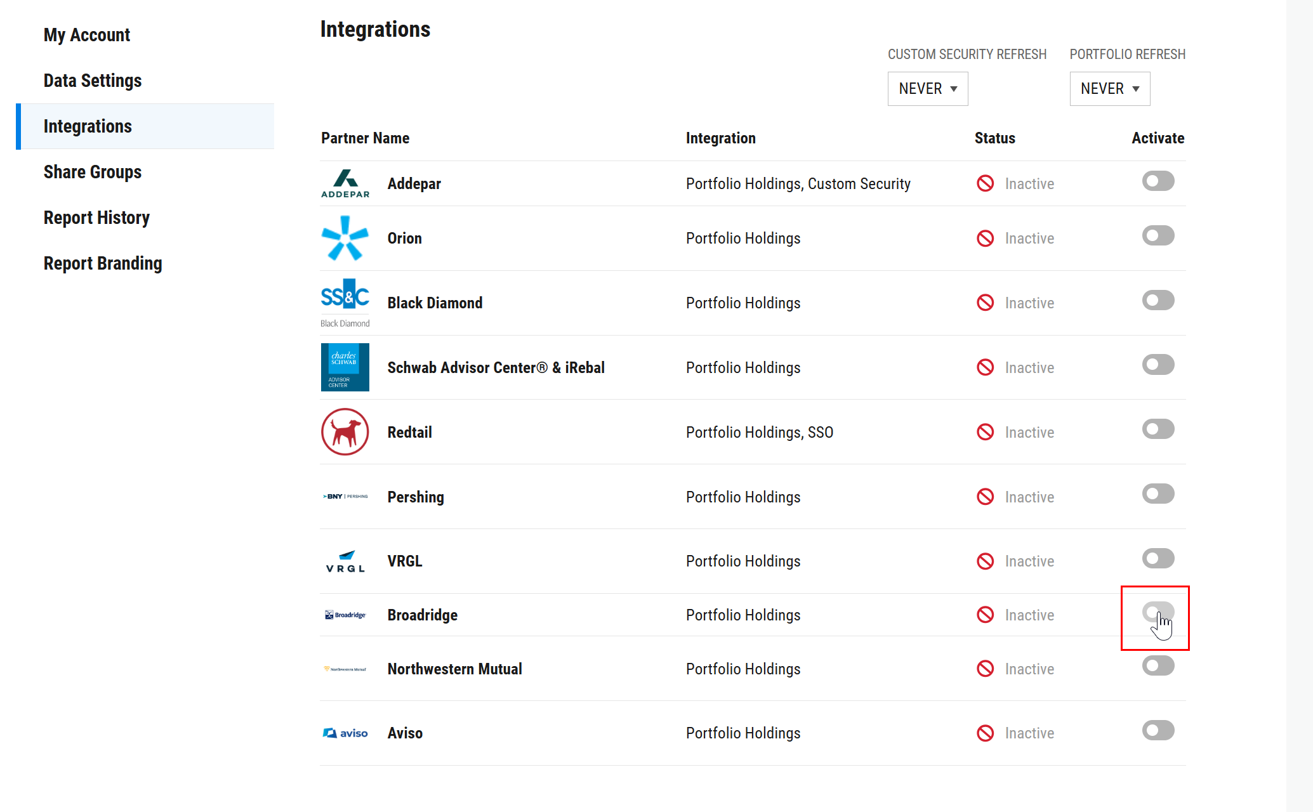Click the Schwab Advisor Center & iRebal name

click(x=496, y=367)
